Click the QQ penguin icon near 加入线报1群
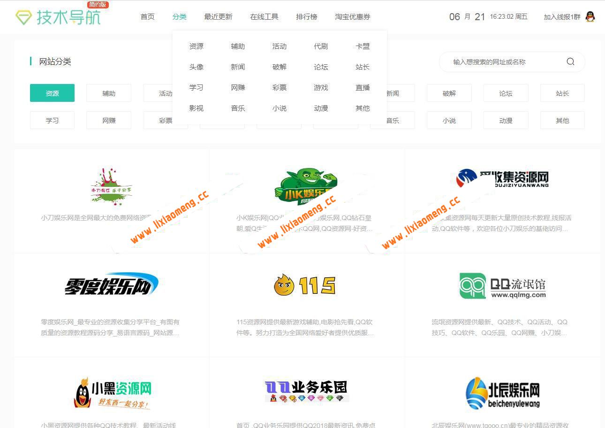605x428 pixels. 590,16
